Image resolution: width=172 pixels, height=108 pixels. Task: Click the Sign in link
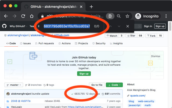(x=148, y=26)
